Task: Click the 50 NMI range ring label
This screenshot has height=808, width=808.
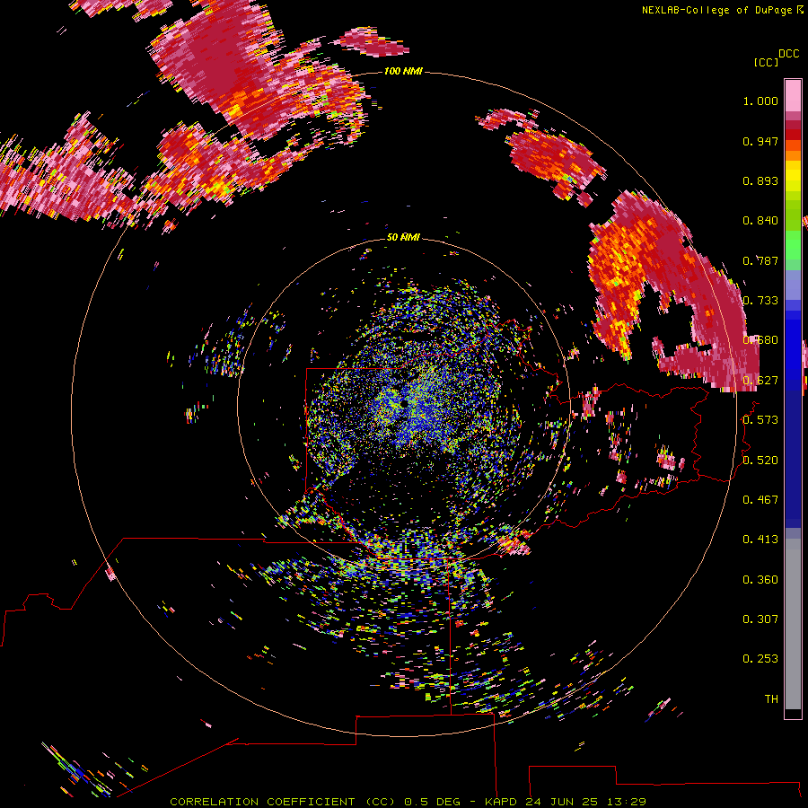Action: click(403, 237)
